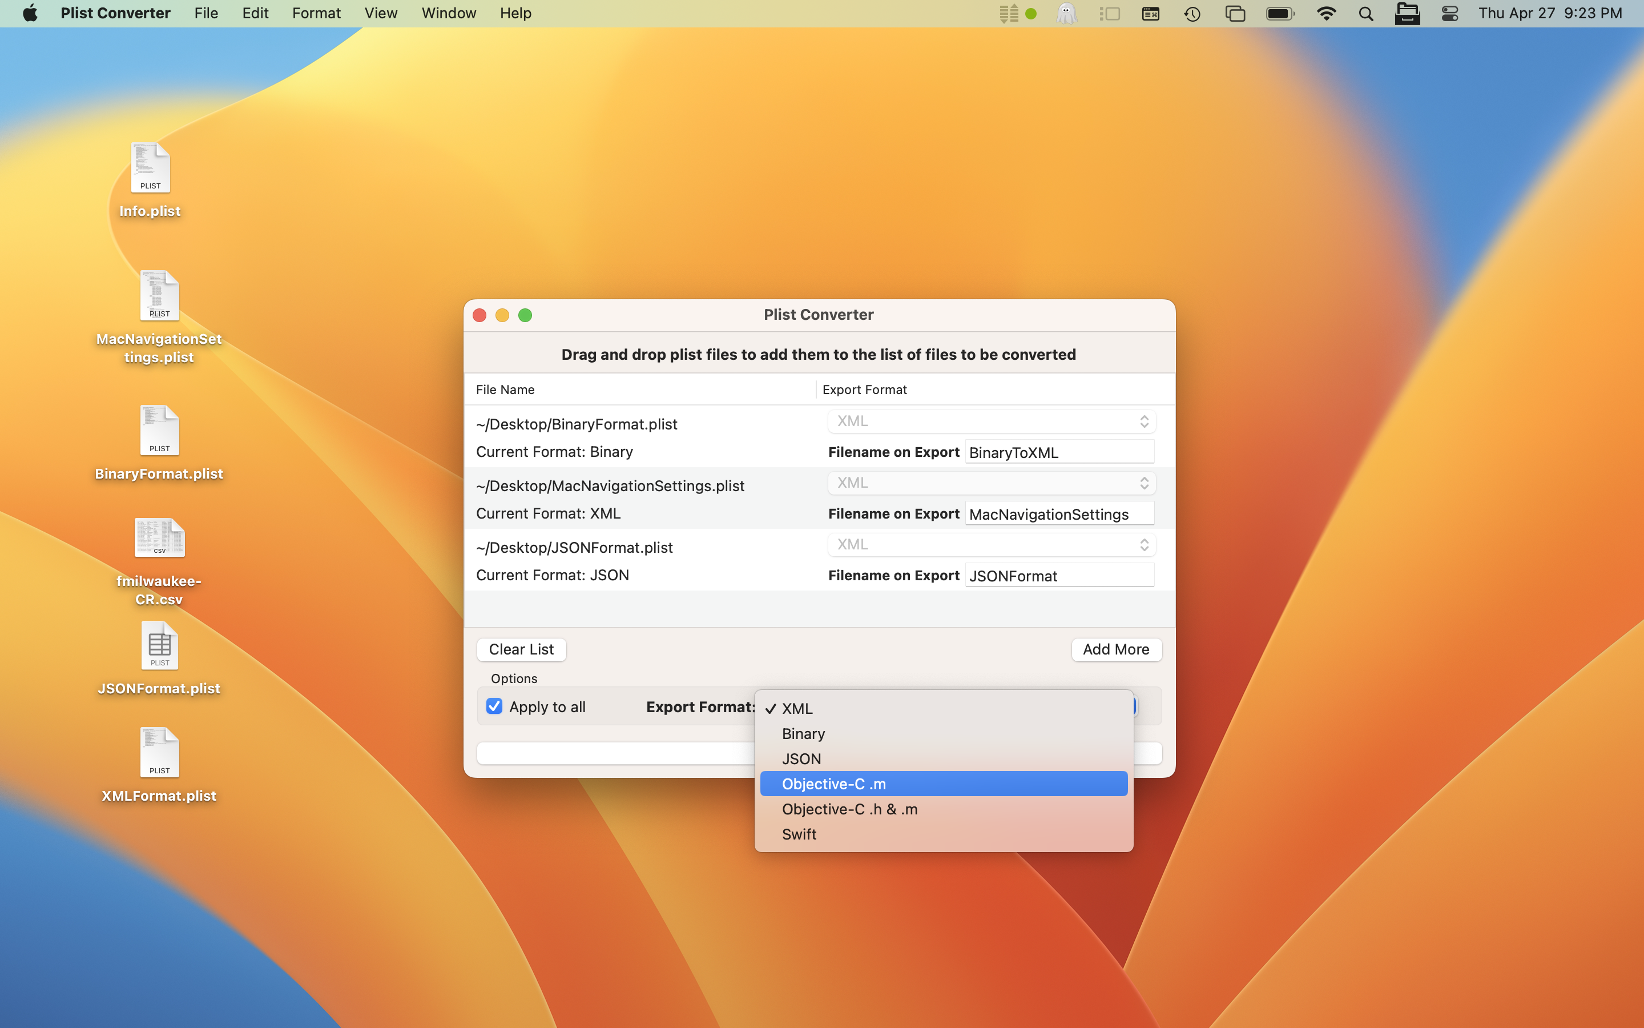Viewport: 1644px width, 1028px height.
Task: Edit the JSONFormat export filename field
Action: 1060,575
